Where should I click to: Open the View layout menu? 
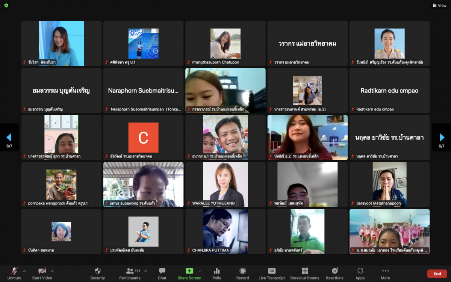[439, 6]
